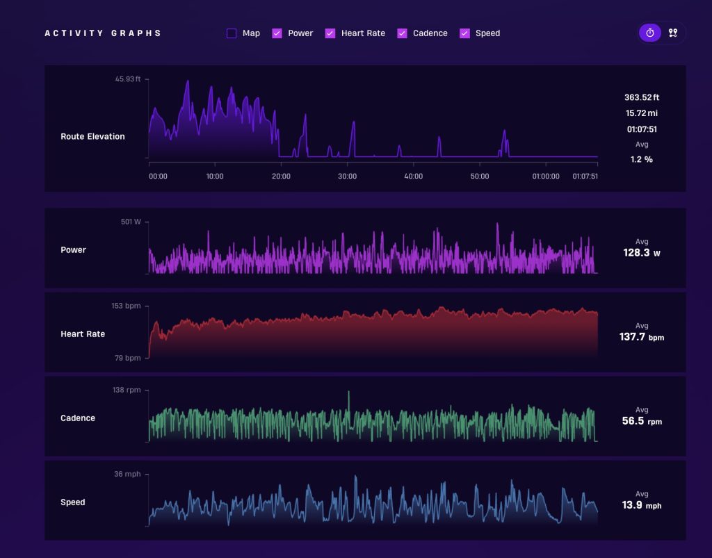The width and height of the screenshot is (712, 558).
Task: Enable the Map checkbox
Action: 231,33
